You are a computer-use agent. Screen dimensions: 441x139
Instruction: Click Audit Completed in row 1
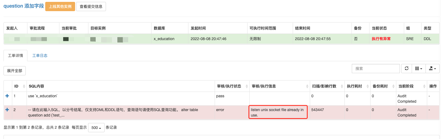coord(407,99)
